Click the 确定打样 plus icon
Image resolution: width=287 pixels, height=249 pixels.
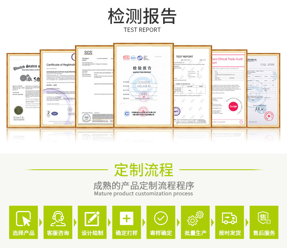click(x=126, y=219)
